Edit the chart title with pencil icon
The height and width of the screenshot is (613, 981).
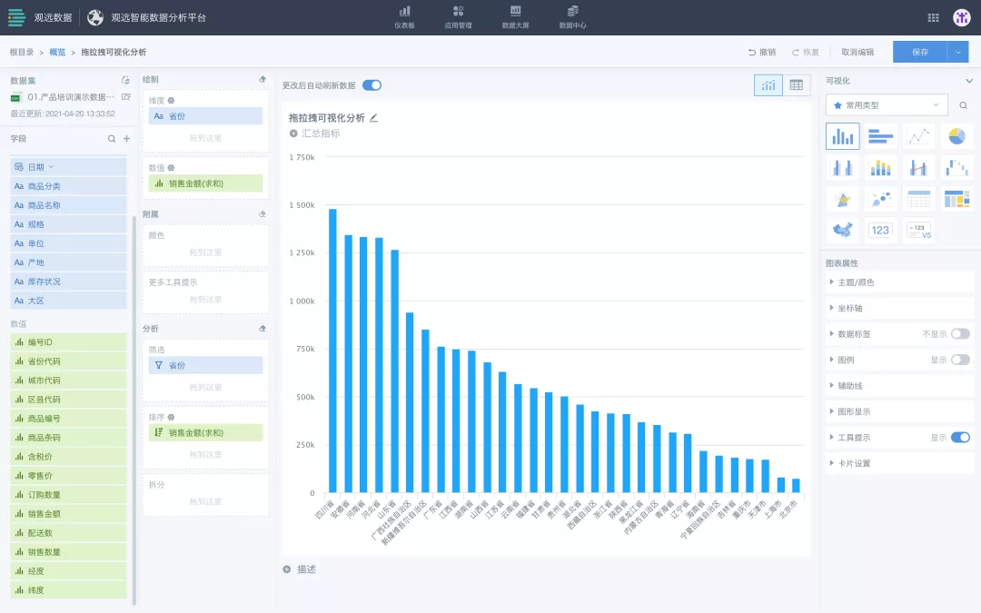coord(373,118)
